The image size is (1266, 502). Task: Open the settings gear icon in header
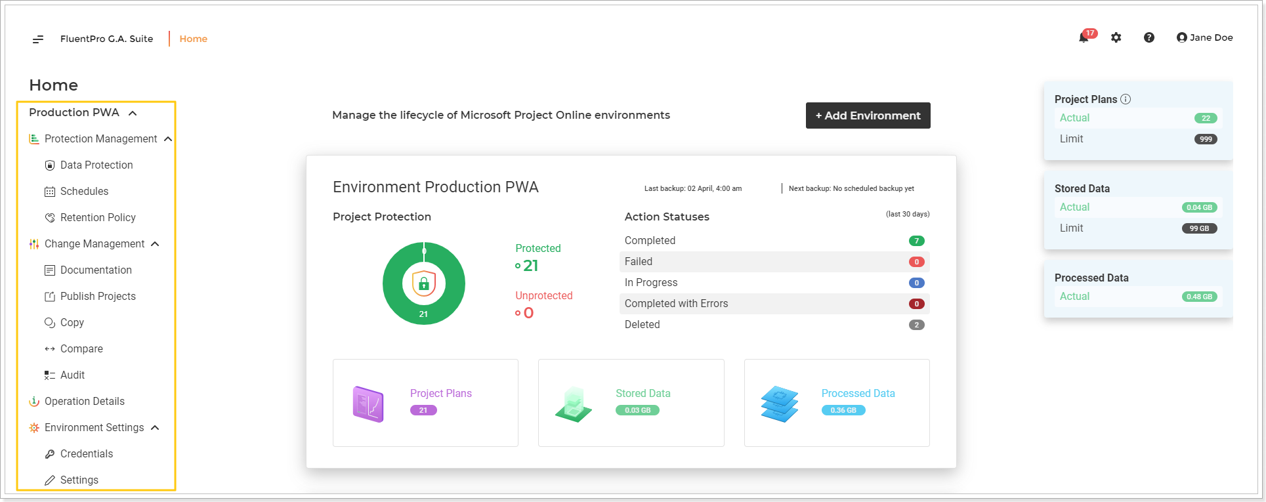click(x=1116, y=37)
